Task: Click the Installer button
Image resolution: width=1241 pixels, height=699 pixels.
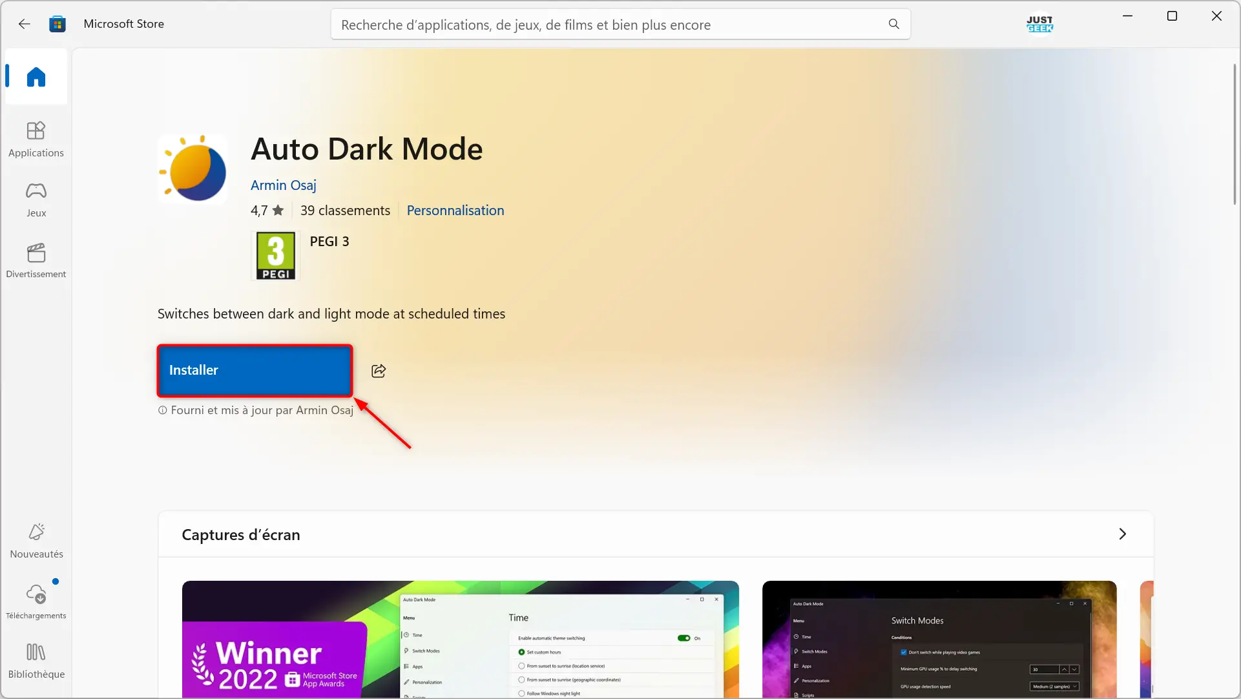Action: [x=255, y=370]
